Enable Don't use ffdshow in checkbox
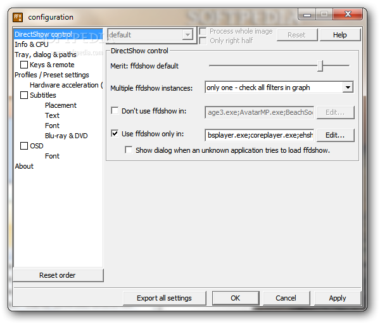Image resolution: width=380 pixels, height=324 pixels. click(115, 111)
